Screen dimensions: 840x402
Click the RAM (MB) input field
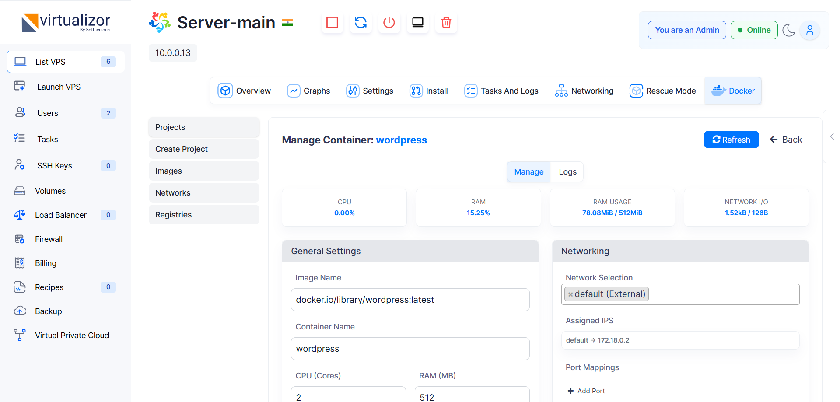click(x=472, y=395)
